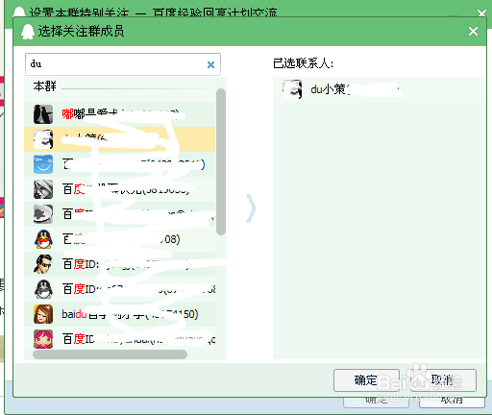The image size is (492, 415).
Task: Click the selected contact du小策 in the right panel
Action: click(x=380, y=89)
